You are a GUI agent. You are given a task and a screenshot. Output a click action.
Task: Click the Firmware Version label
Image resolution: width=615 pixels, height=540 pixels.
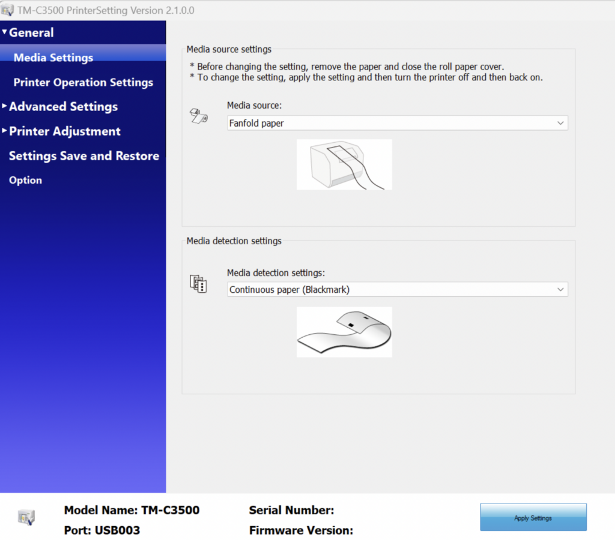[301, 530]
